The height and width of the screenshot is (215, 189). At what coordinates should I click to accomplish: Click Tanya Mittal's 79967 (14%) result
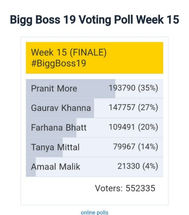click(x=135, y=147)
